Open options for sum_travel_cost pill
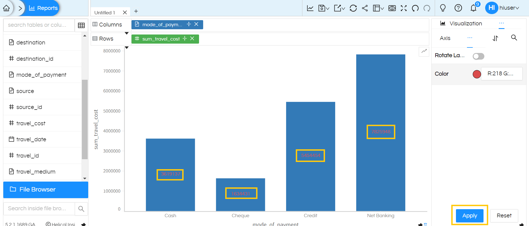Viewport: 529px width, 226px height. click(185, 39)
